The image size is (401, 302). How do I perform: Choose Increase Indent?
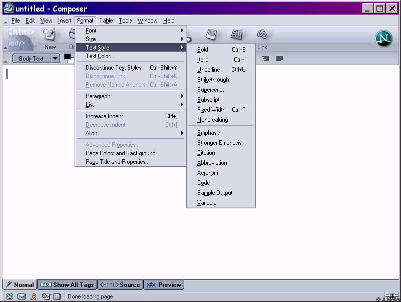click(131, 116)
